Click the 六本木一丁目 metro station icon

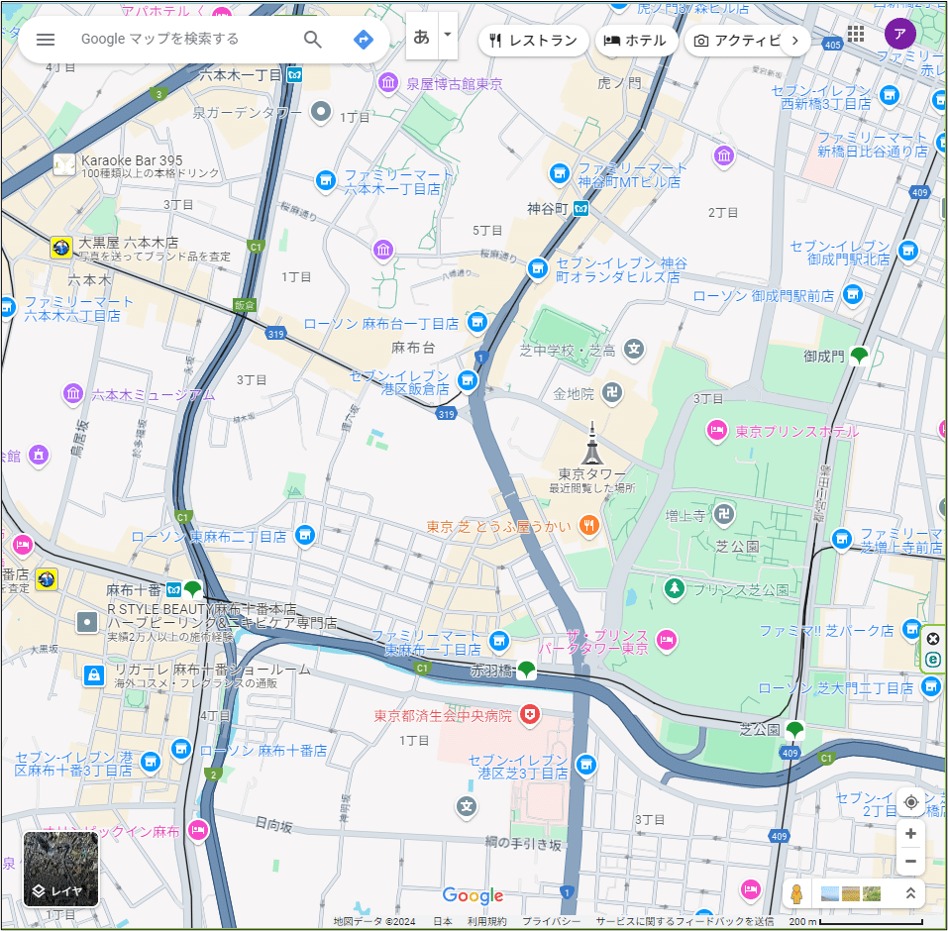(x=294, y=75)
